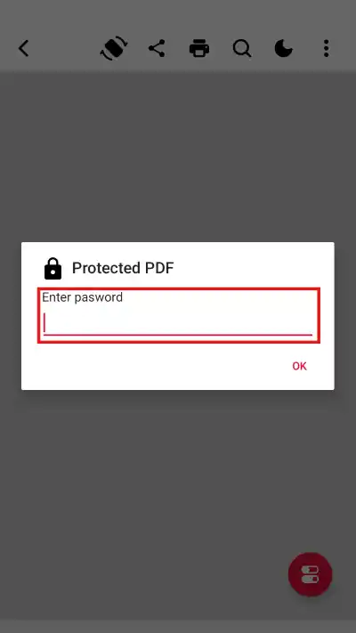
Task: Click the Protected PDF dialog title
Action: (123, 268)
